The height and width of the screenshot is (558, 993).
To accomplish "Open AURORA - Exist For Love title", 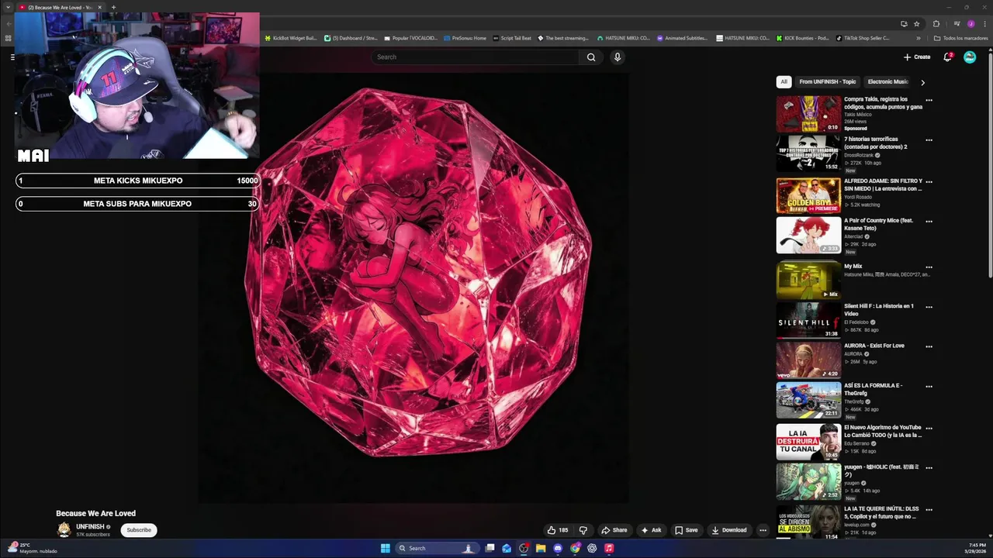I will click(874, 346).
